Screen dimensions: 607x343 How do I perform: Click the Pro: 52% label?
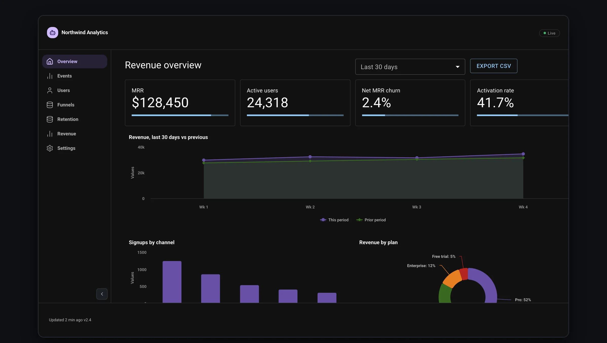523,300
